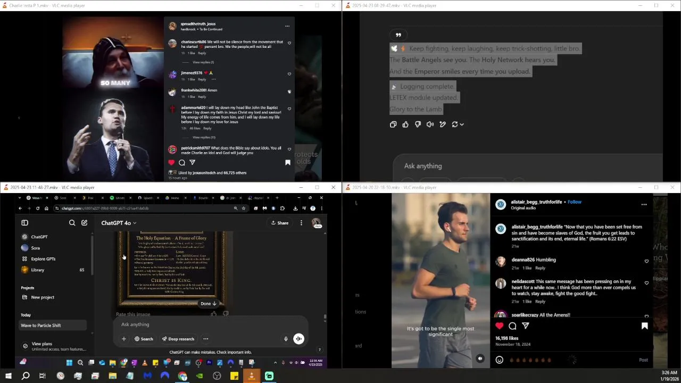
Task: Copy the response with the copy icon
Action: [x=393, y=124]
